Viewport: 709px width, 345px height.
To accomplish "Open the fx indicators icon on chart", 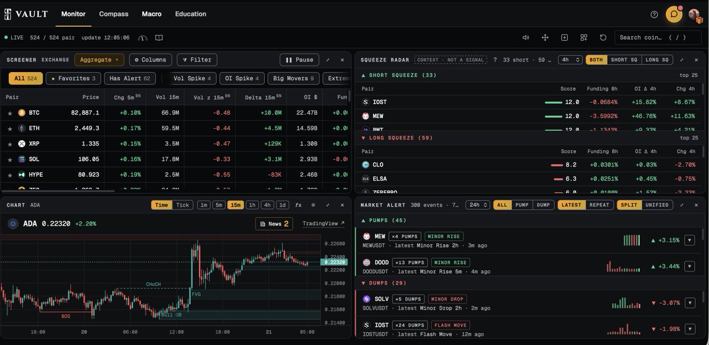I will (298, 205).
